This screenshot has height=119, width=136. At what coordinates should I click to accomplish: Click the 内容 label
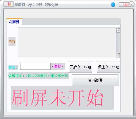tap(12, 42)
